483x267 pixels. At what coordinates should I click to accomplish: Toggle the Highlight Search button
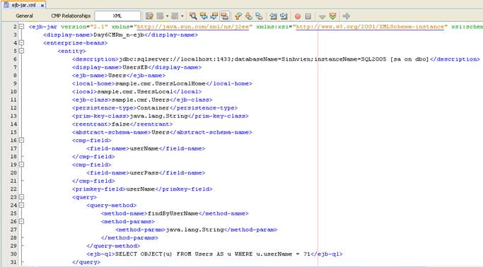click(x=225, y=16)
